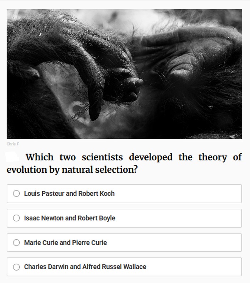Select the Marie Curie and Pierre Curie radio button

coord(16,243)
